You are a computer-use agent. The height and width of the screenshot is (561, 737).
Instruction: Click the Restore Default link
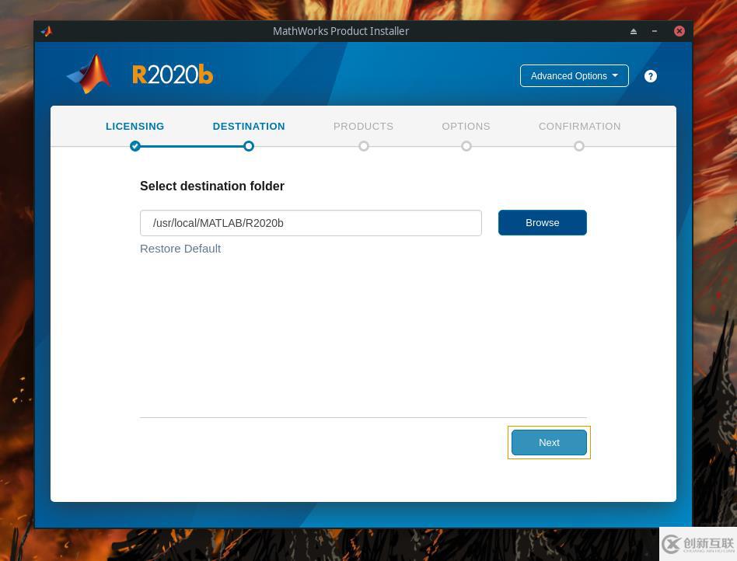(x=180, y=249)
